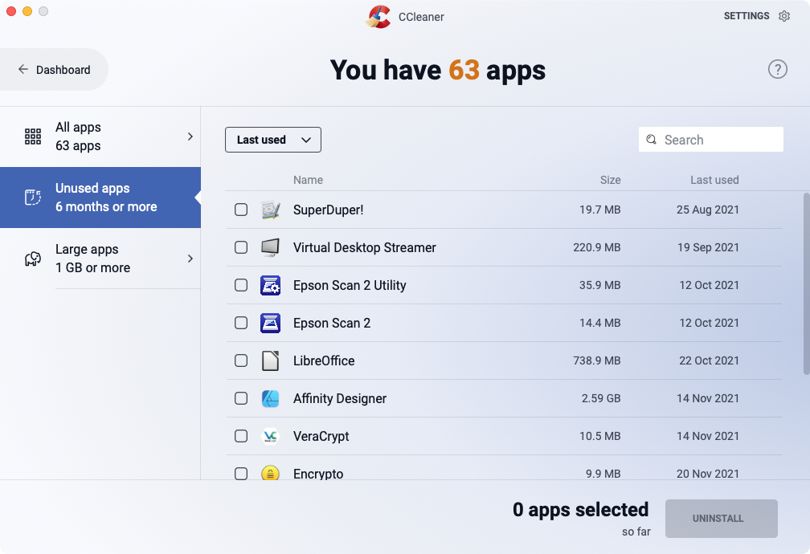
Task: Select the Affinity Designer checkbox
Action: pyautogui.click(x=241, y=398)
